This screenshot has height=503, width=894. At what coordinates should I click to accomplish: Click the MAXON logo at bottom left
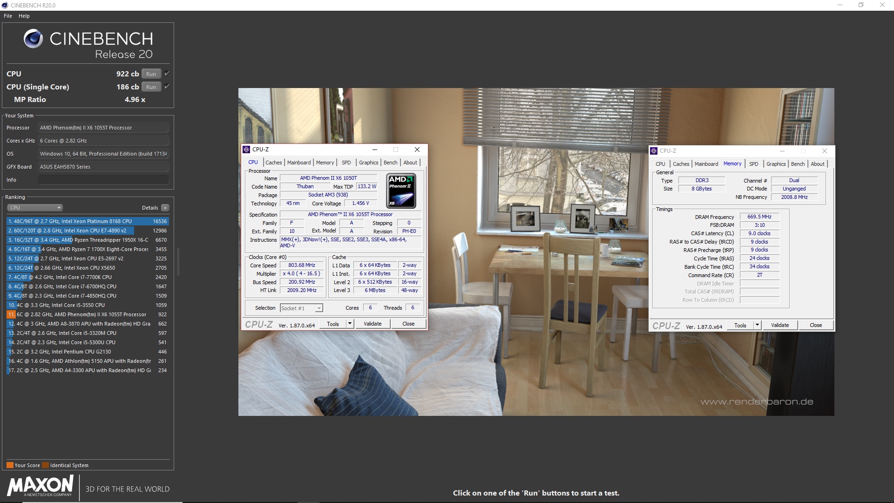[40, 486]
